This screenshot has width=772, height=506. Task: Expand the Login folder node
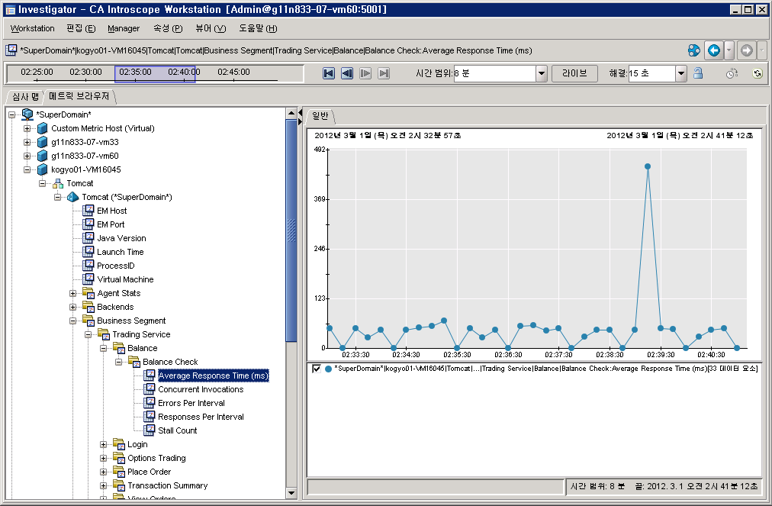click(x=104, y=444)
